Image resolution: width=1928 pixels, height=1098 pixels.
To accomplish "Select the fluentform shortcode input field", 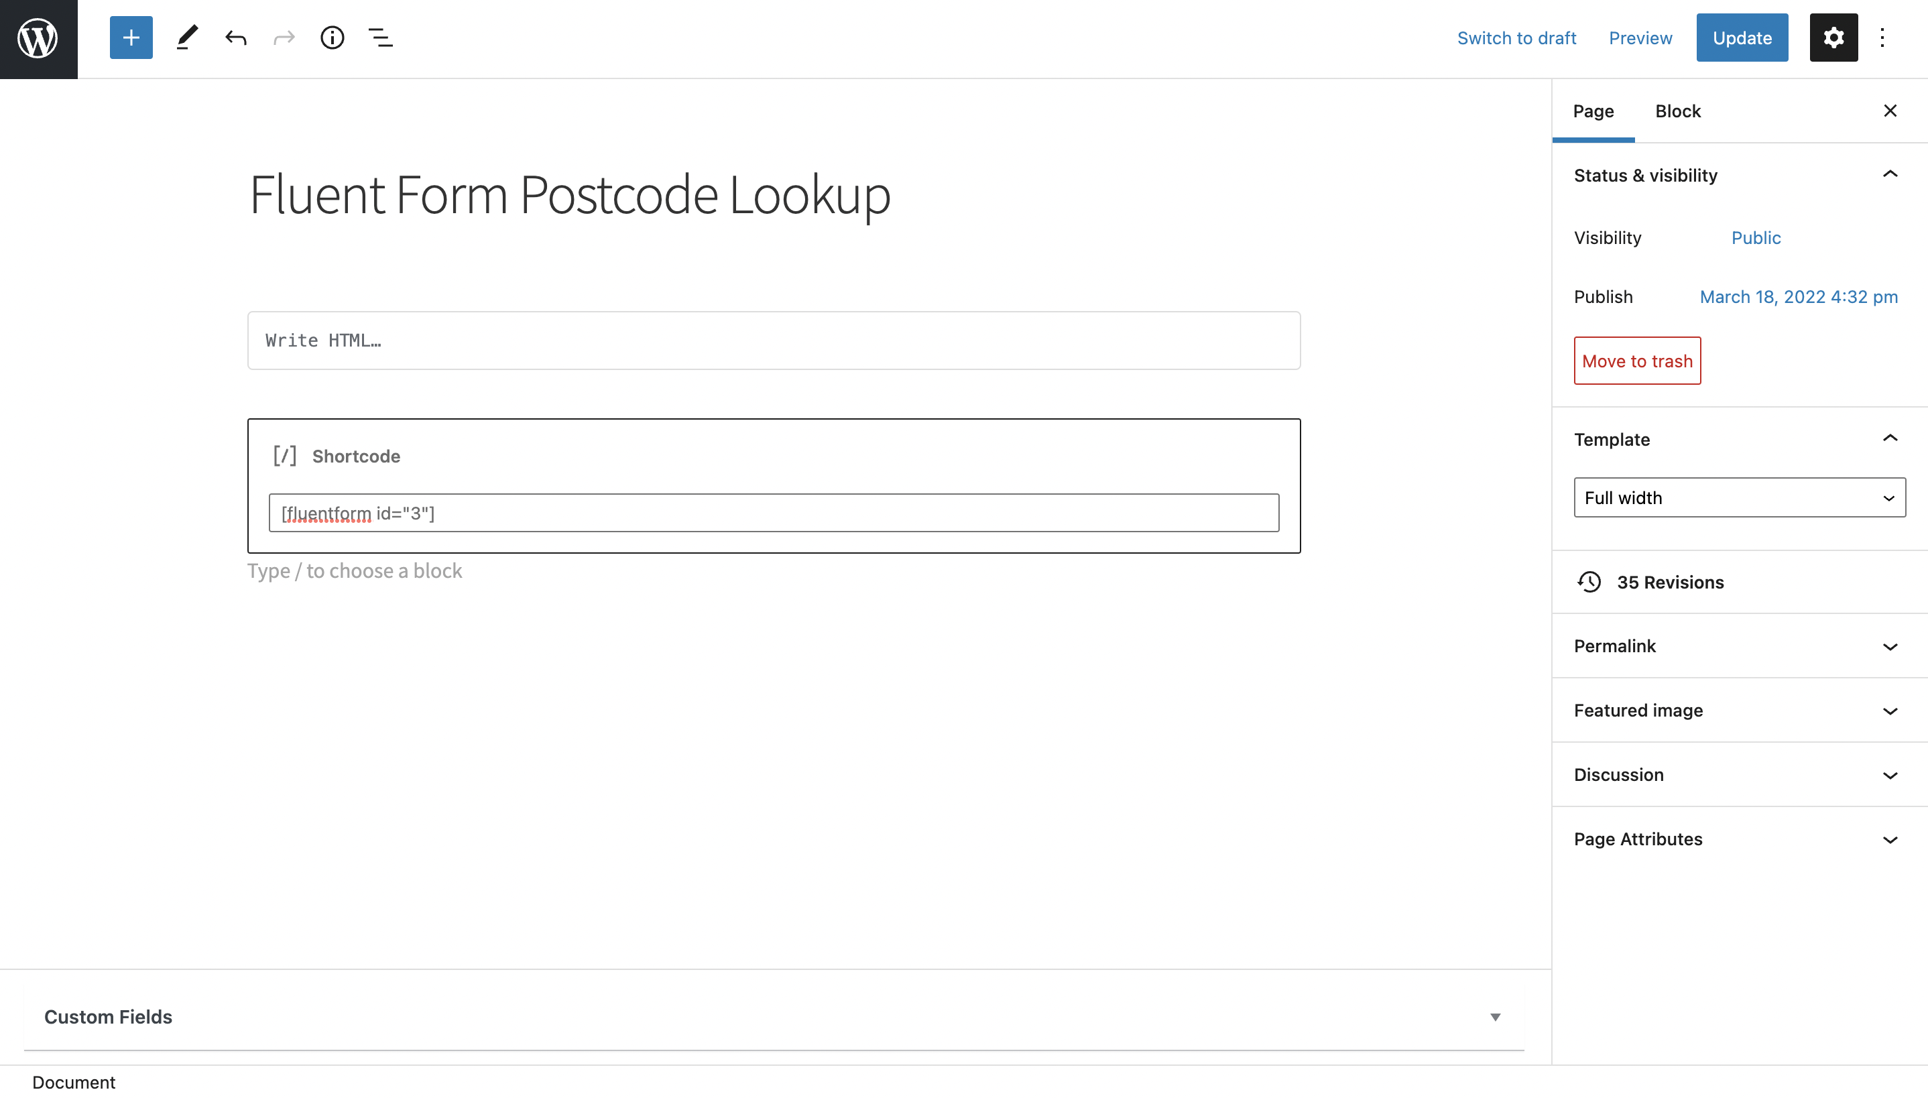I will (773, 512).
